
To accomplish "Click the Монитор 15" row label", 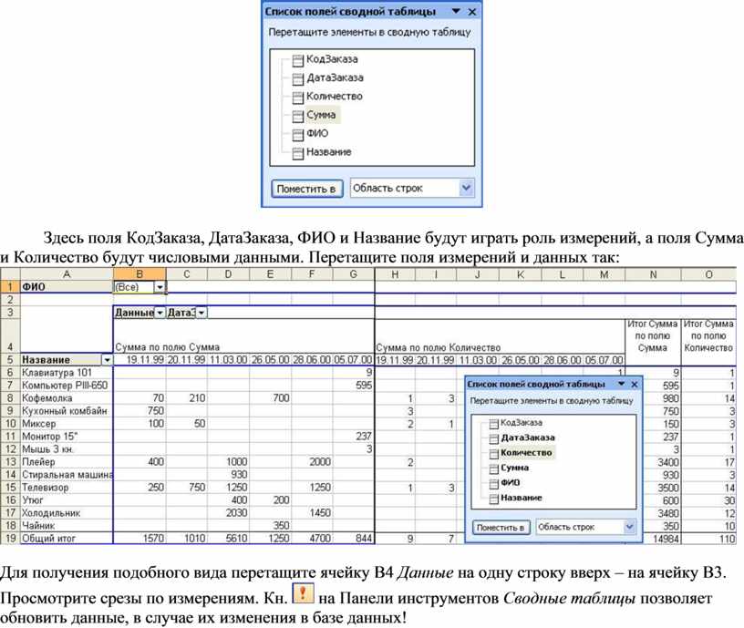I will point(49,437).
